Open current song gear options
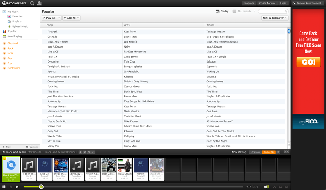 (89, 152)
